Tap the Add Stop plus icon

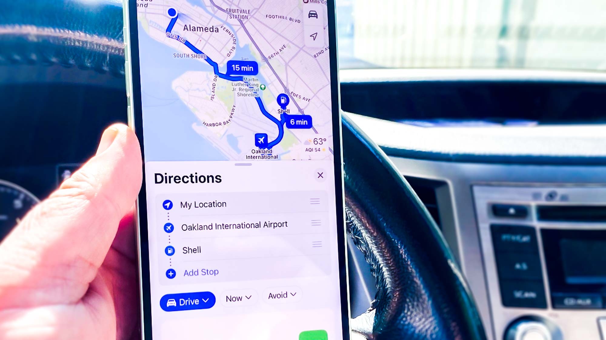[171, 272]
